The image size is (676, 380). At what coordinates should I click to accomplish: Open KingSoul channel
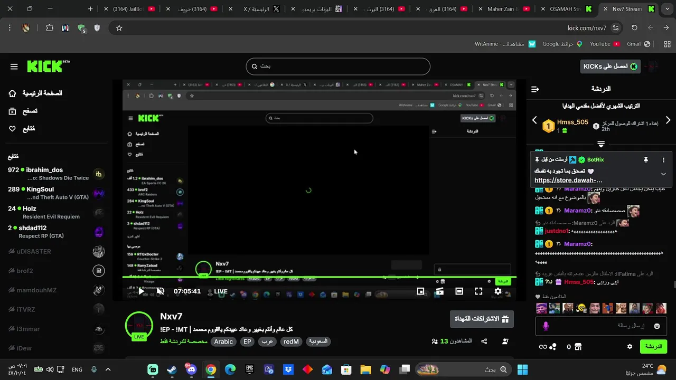click(55, 193)
